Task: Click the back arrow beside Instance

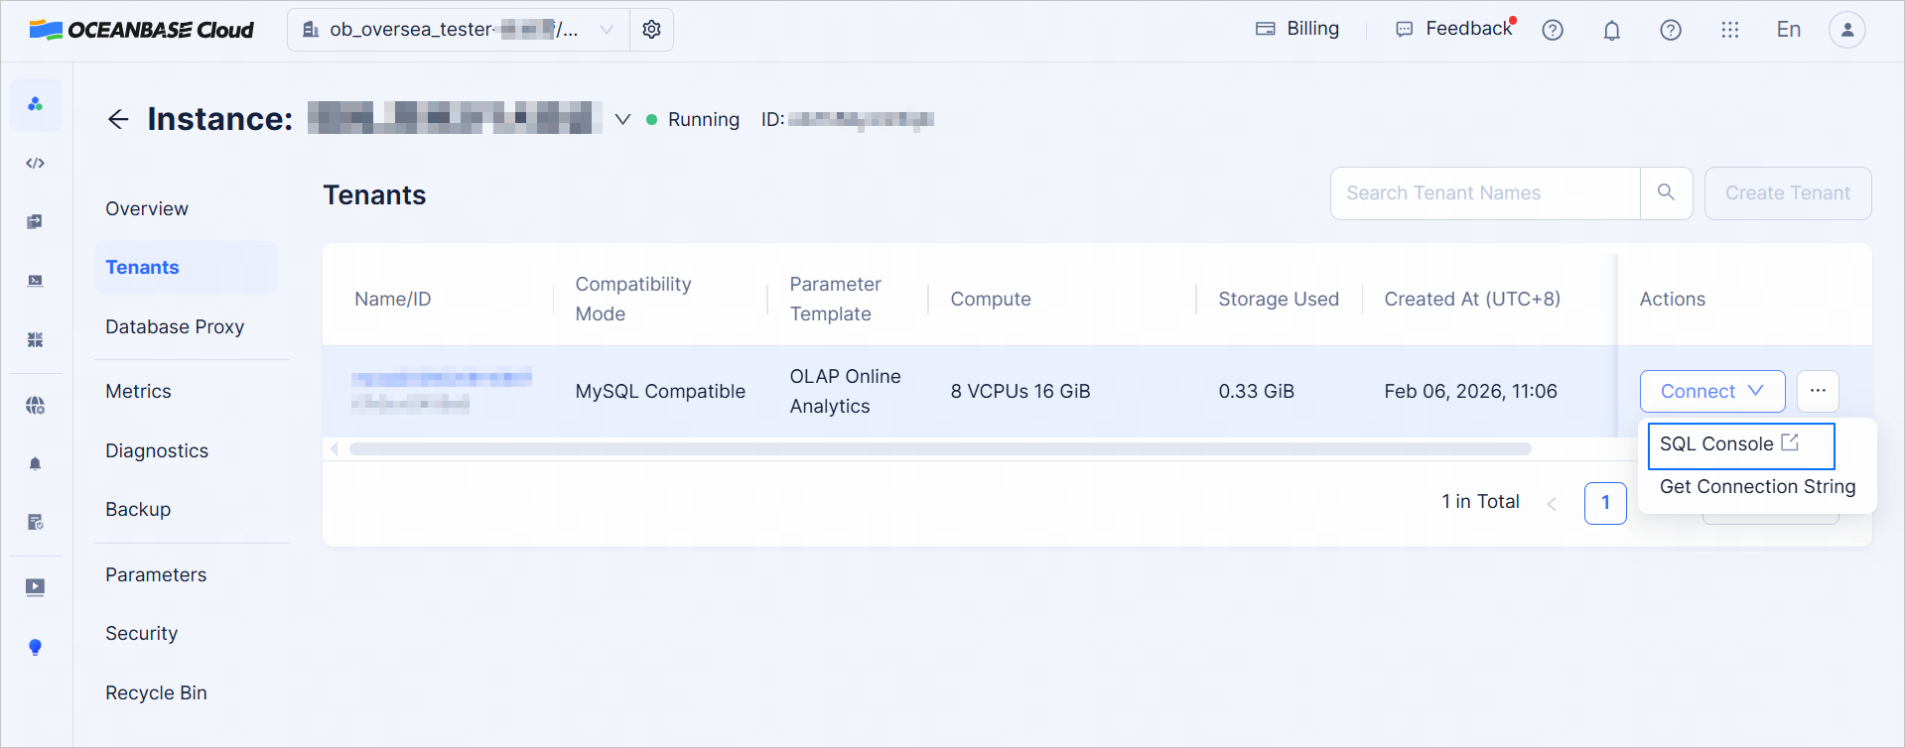Action: click(x=118, y=120)
